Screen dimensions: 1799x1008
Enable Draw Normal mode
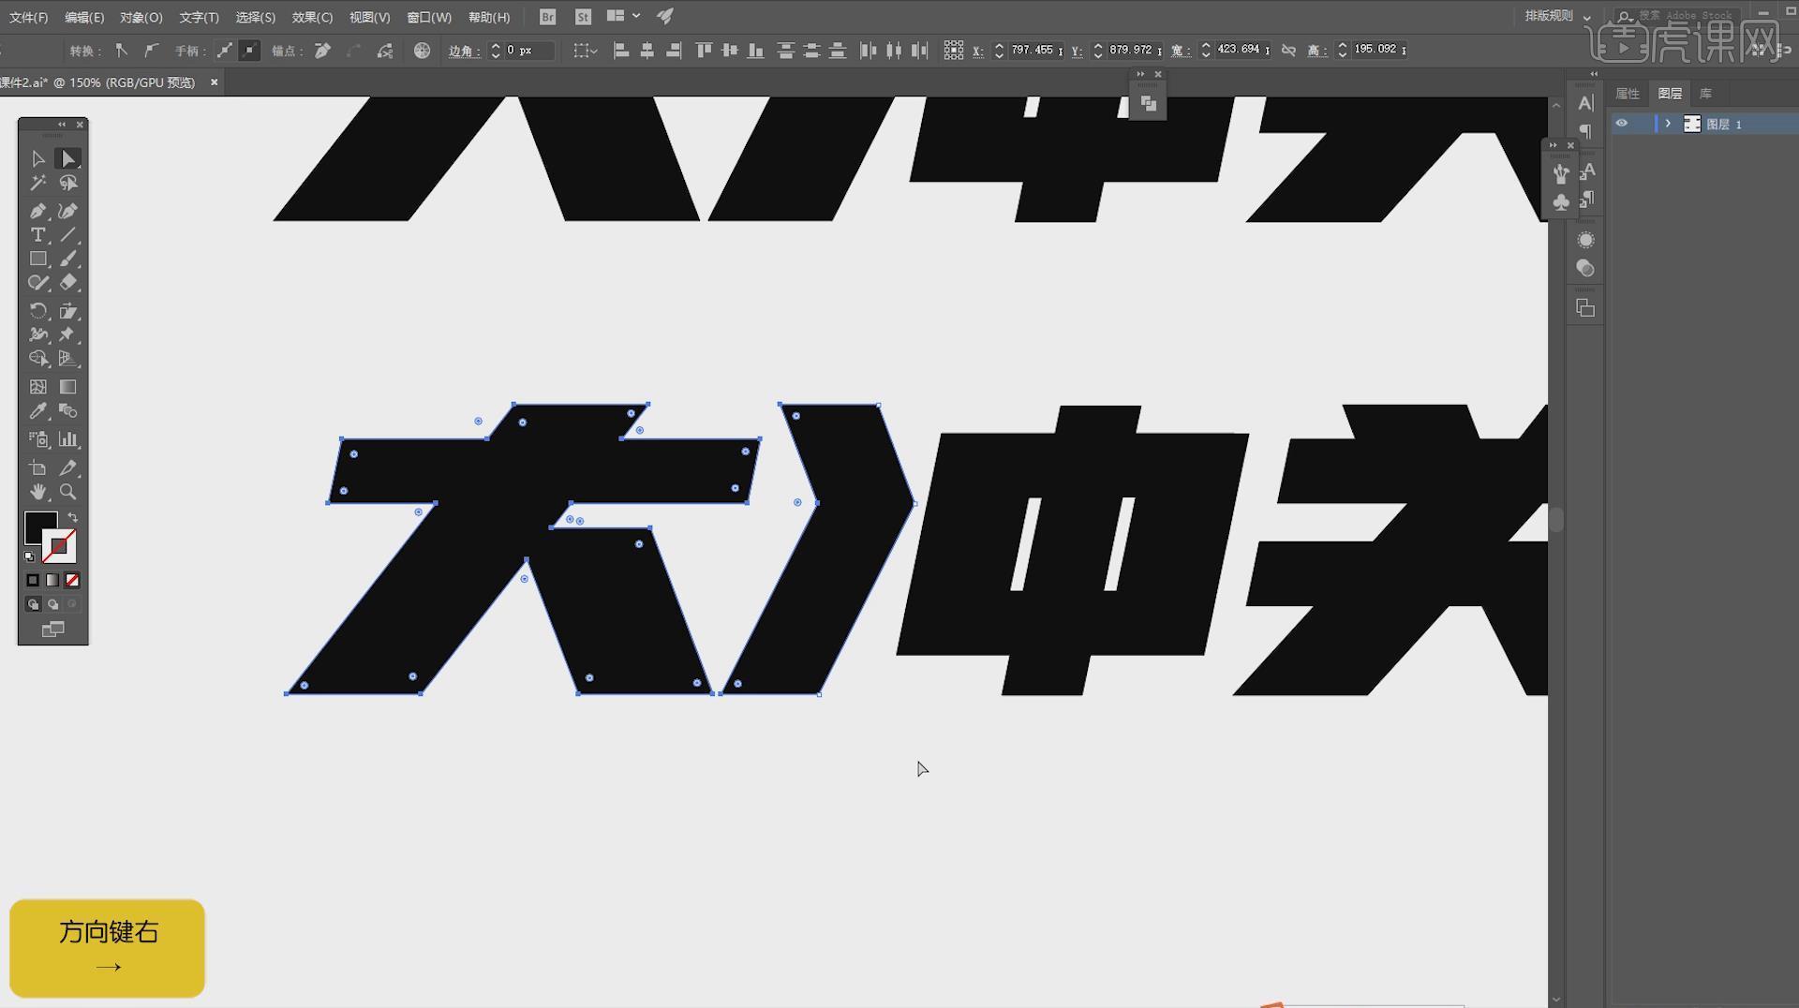point(33,604)
